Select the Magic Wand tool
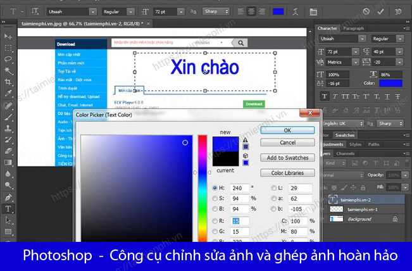The width and height of the screenshot is (412, 271). tap(8, 70)
